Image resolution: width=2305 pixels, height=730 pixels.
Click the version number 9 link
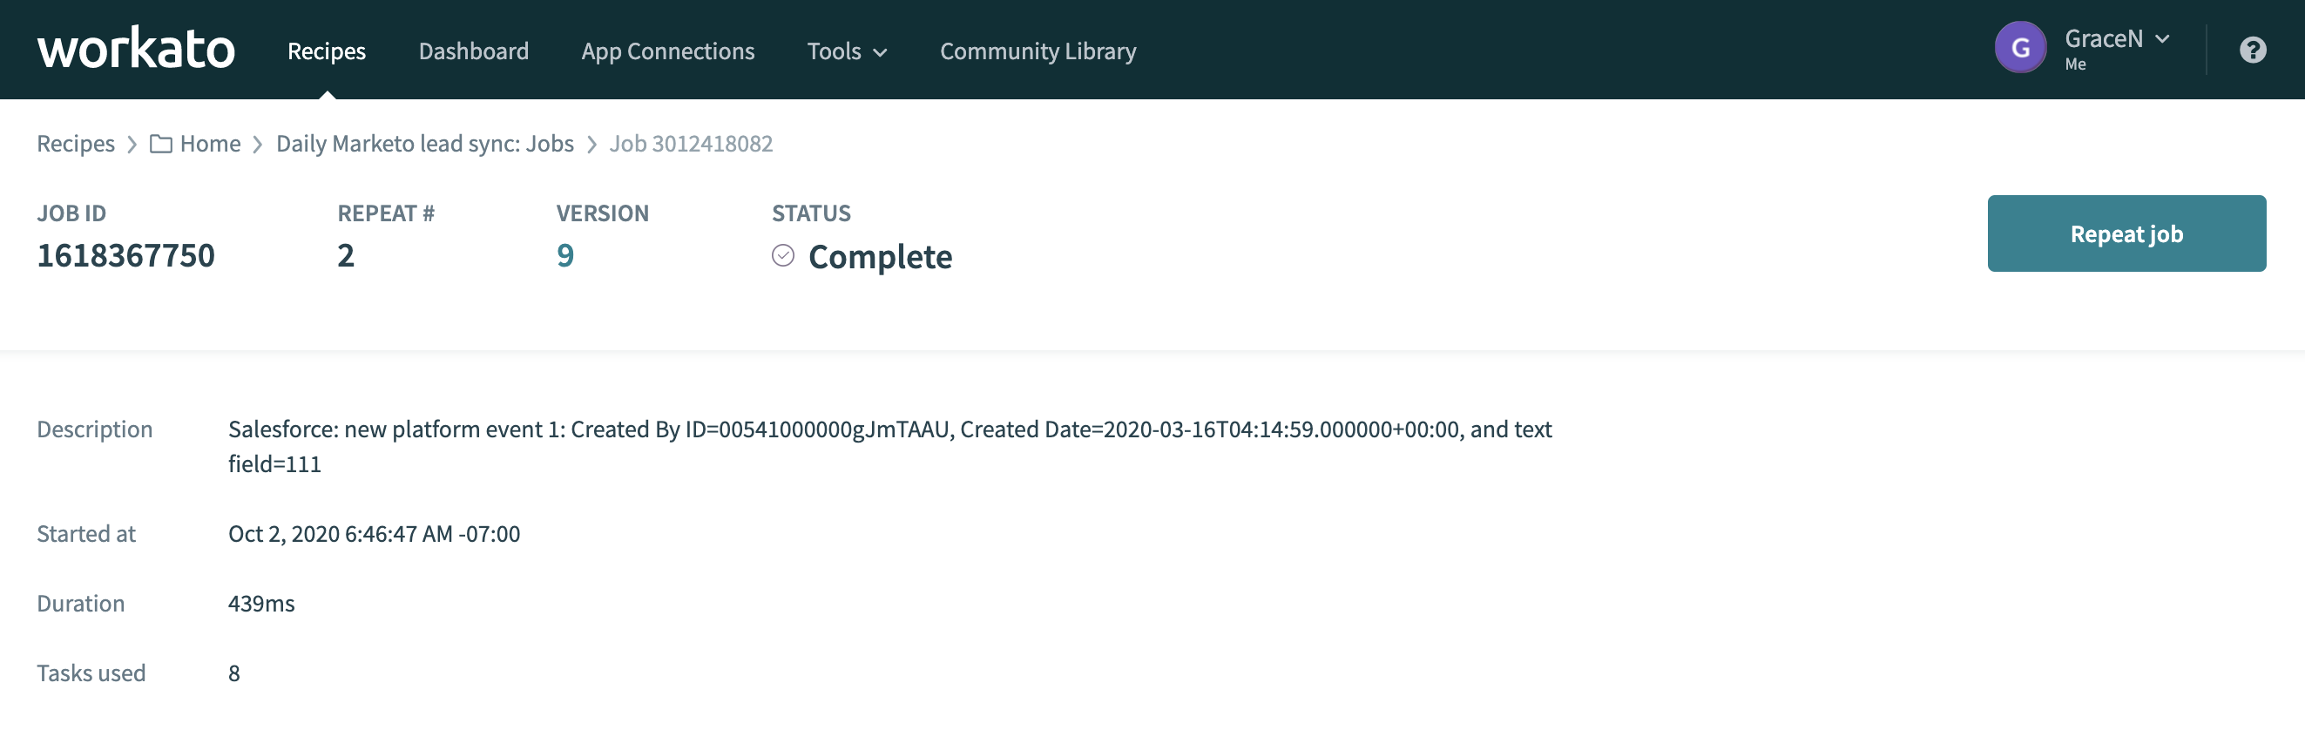564,256
